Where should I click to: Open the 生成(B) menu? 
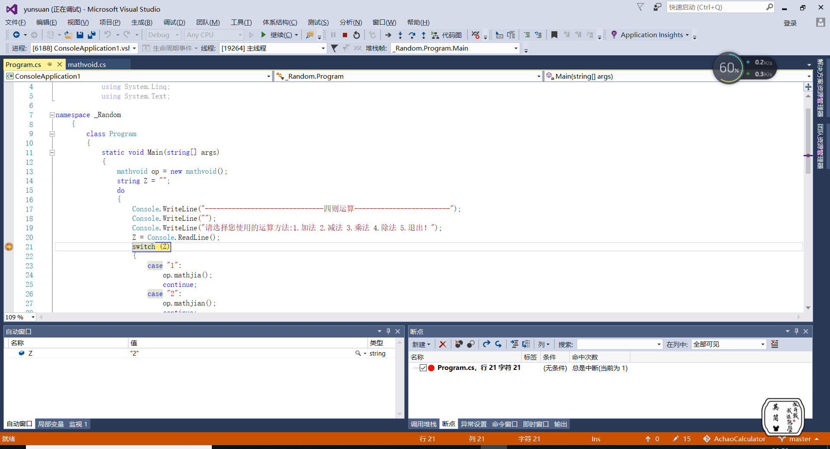[x=142, y=22]
